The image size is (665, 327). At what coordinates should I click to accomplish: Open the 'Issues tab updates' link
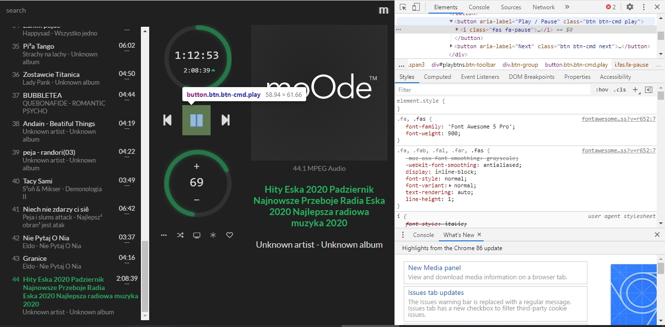click(x=436, y=293)
